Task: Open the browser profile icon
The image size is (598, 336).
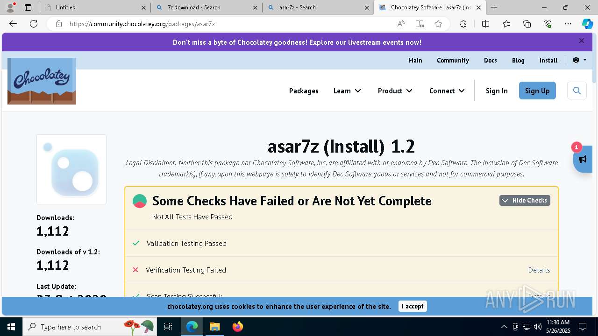Action: [10, 7]
